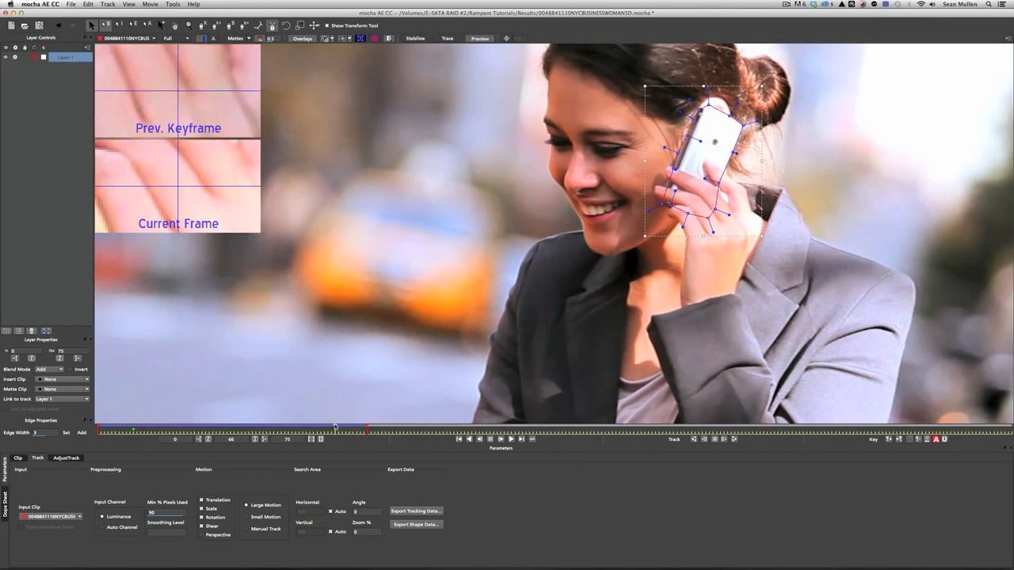Toggle the Horizontal Auto checkbox
The height and width of the screenshot is (570, 1014).
330,511
